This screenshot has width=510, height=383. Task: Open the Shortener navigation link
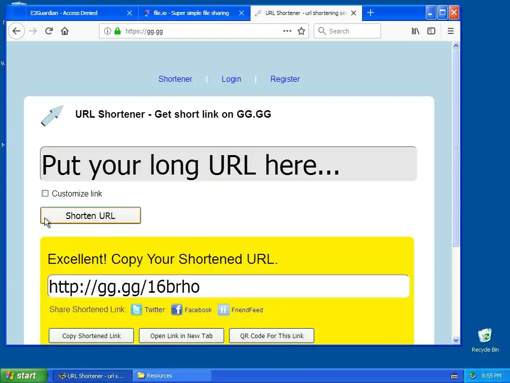click(x=175, y=79)
